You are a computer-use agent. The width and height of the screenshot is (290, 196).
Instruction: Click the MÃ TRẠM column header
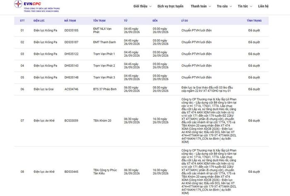pyautogui.click(x=70, y=21)
